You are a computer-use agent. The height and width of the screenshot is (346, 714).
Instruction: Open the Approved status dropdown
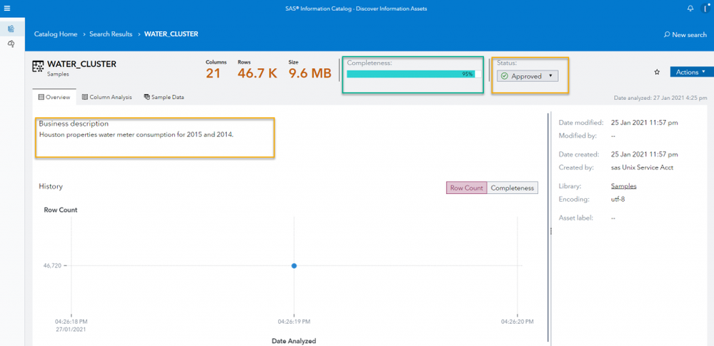coord(527,76)
